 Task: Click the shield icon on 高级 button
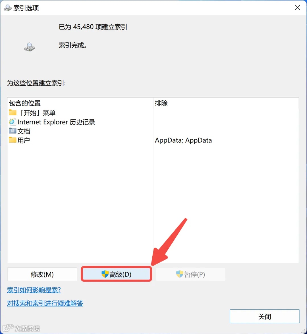pos(105,274)
